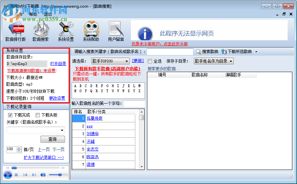Open the 帮助 menu
Image resolution: width=297 pixels, height=184 pixels.
(33, 14)
